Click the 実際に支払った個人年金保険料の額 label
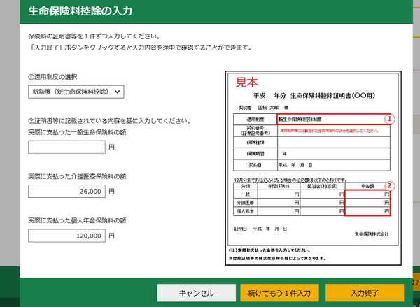Screen dimensions: 420x307 point(77,220)
